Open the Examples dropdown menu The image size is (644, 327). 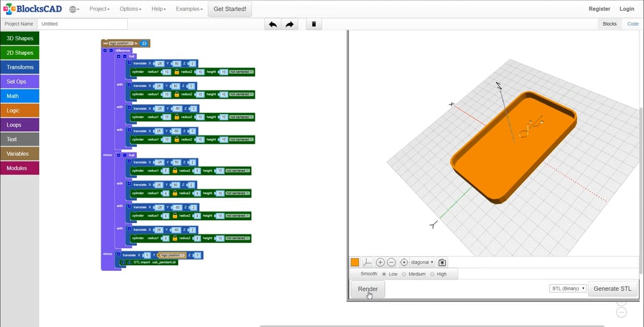click(x=189, y=9)
